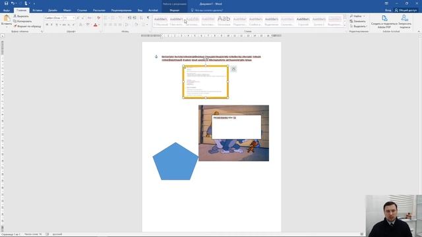
Task: Toggle strikethrough formatting
Action: pyautogui.click(x=64, y=25)
